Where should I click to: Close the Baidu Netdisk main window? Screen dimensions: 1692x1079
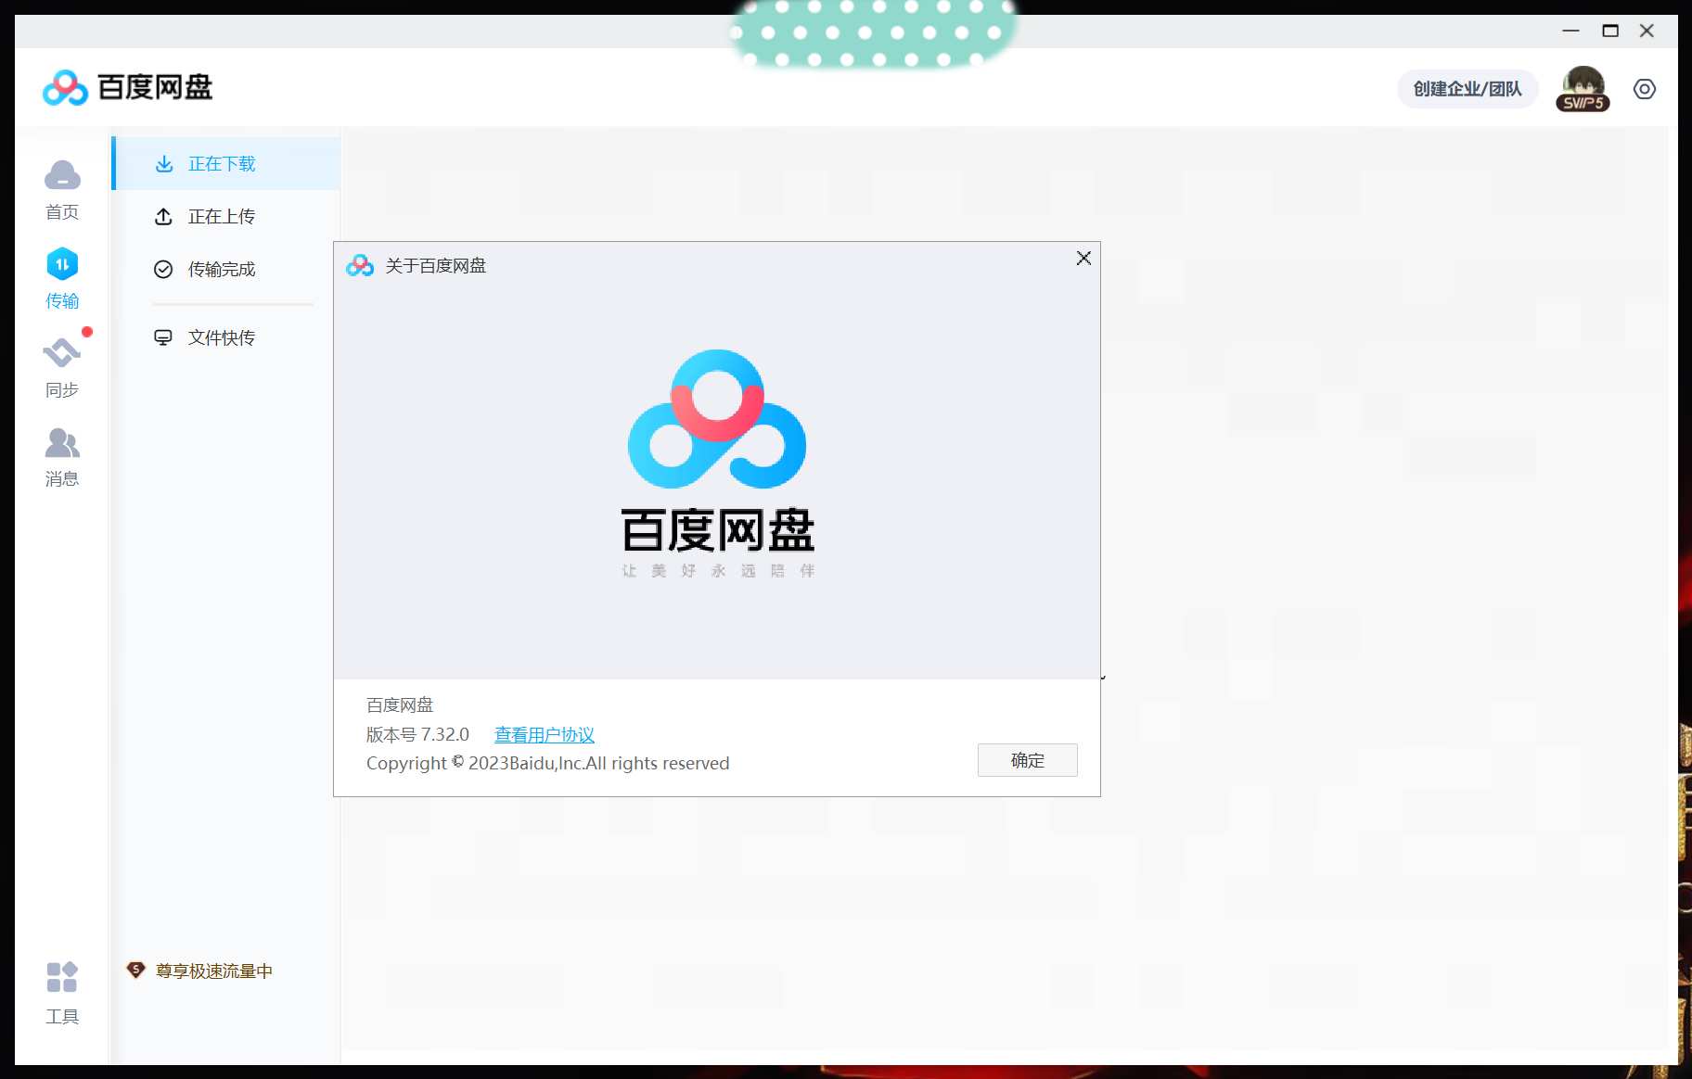click(x=1647, y=31)
